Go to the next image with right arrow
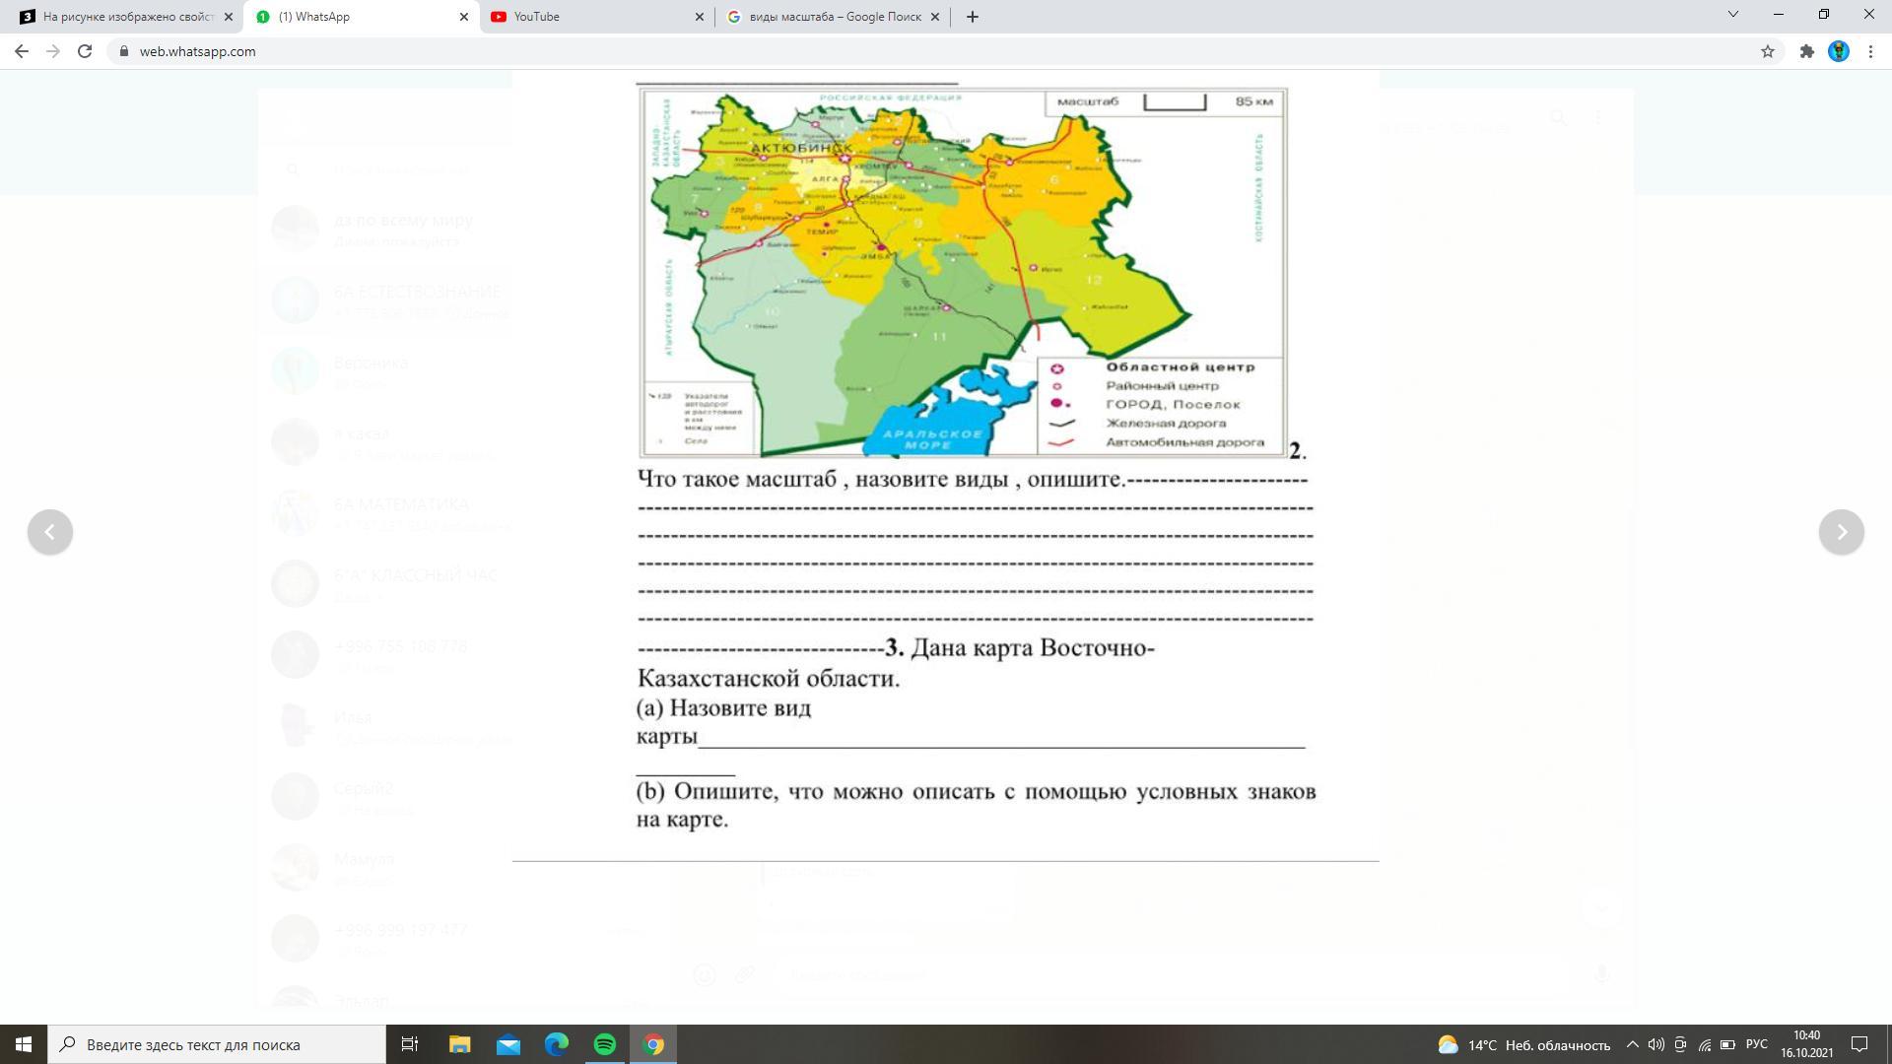The width and height of the screenshot is (1892, 1064). 1841,532
